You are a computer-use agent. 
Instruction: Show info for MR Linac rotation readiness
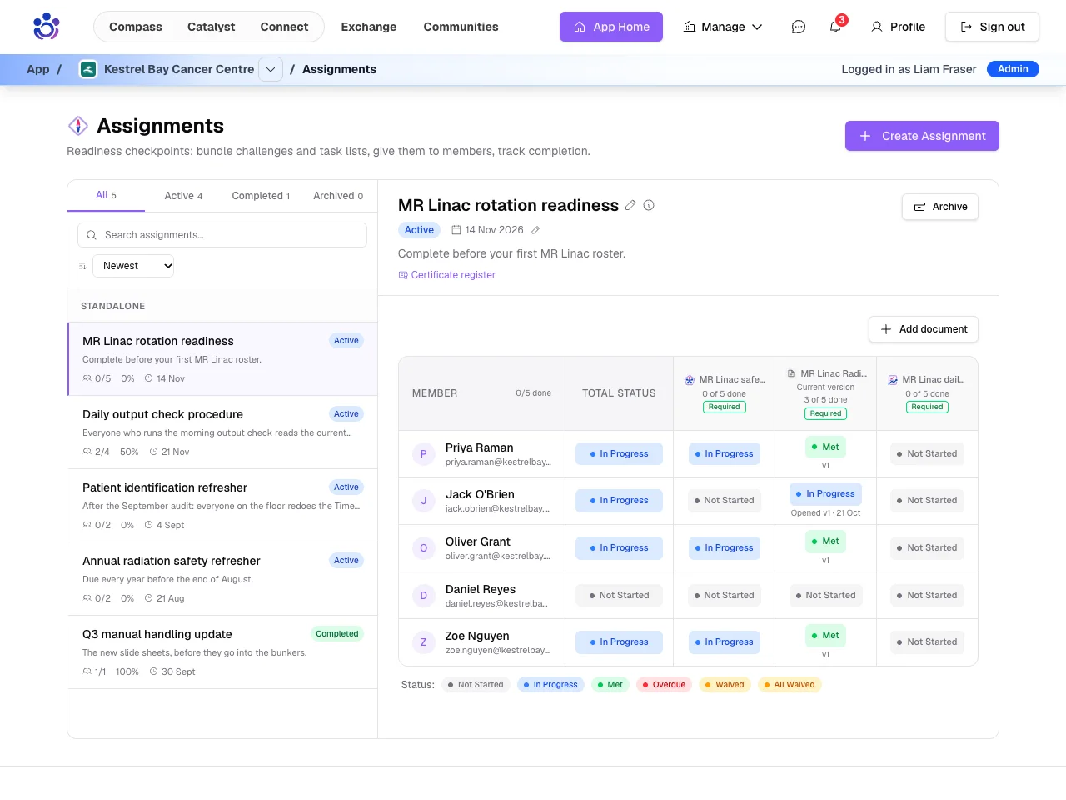tap(649, 205)
